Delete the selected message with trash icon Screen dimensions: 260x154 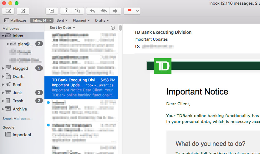click(x=66, y=11)
